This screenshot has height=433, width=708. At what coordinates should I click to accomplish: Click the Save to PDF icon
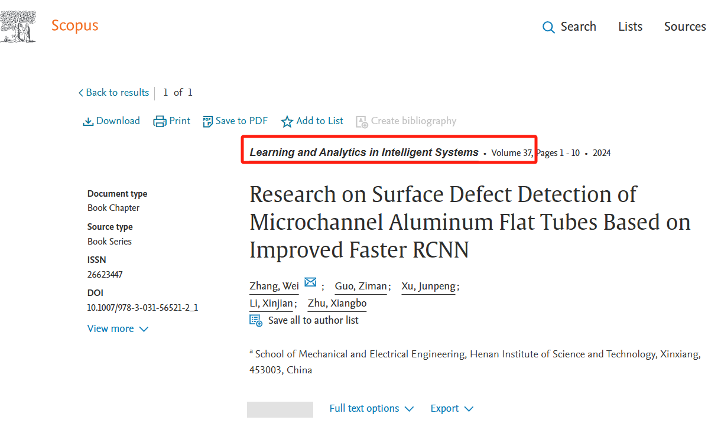tap(207, 122)
